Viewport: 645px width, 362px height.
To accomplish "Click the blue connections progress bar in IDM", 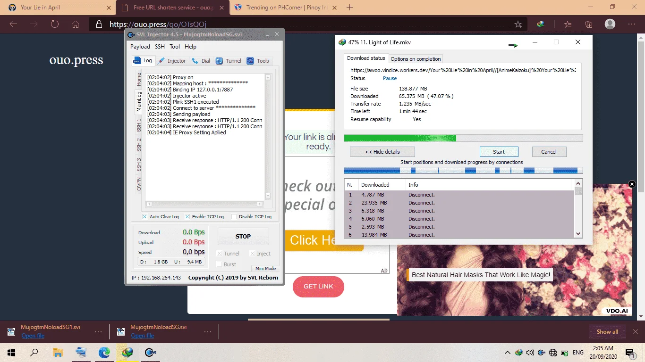I will pyautogui.click(x=463, y=171).
